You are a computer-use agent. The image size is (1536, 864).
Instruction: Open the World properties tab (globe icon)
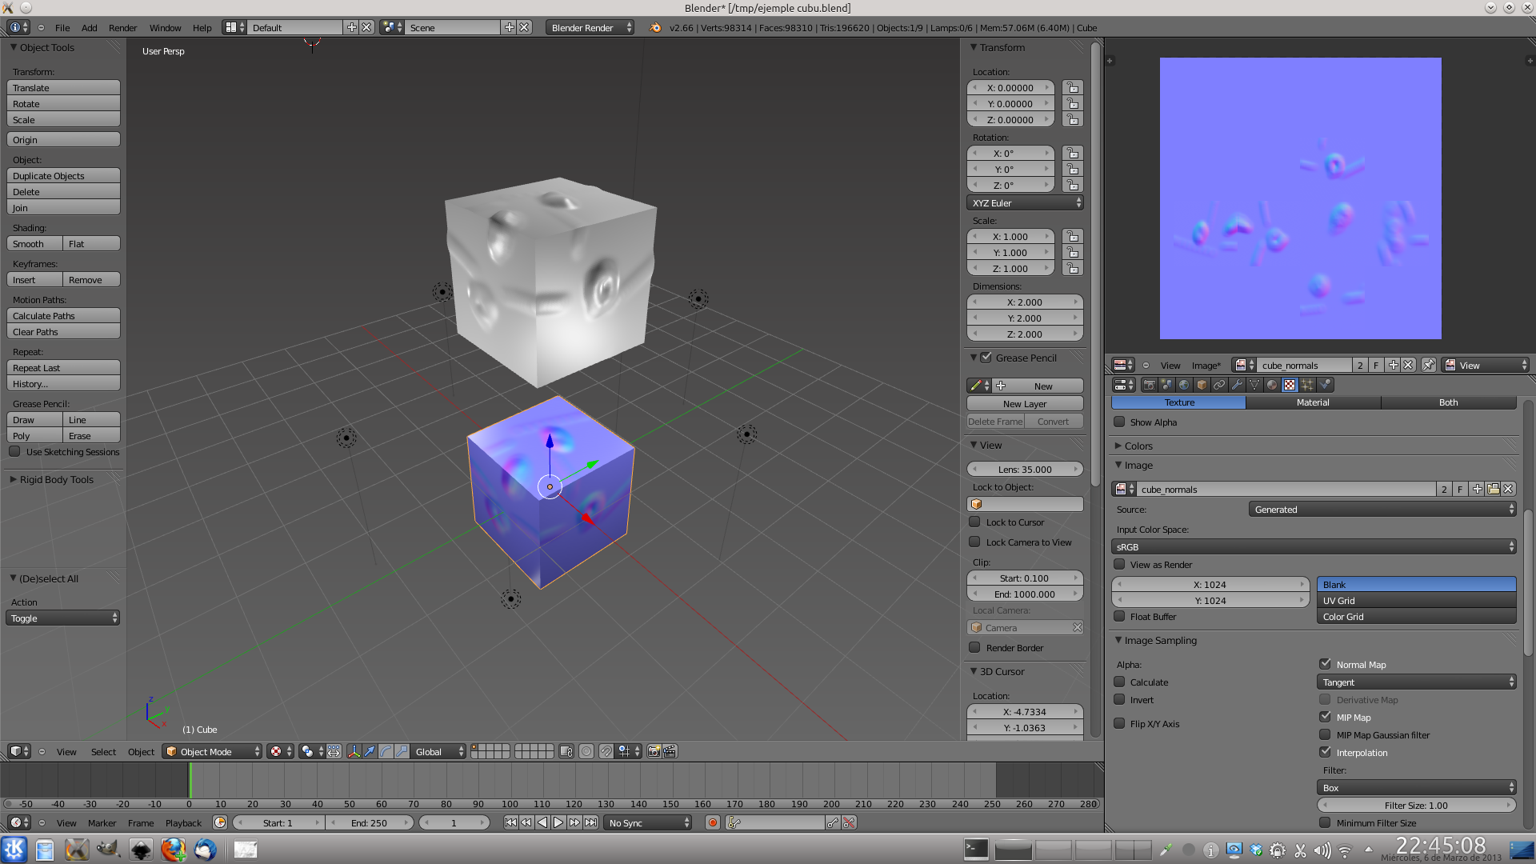point(1184,385)
